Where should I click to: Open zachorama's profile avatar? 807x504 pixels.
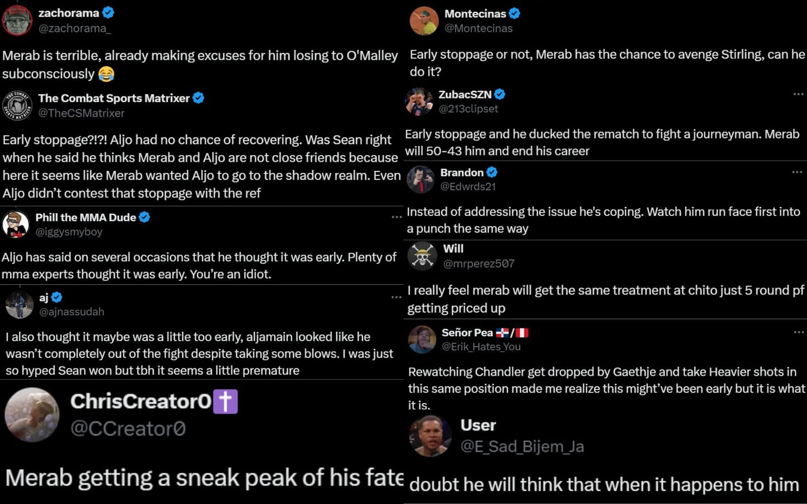pos(17,20)
